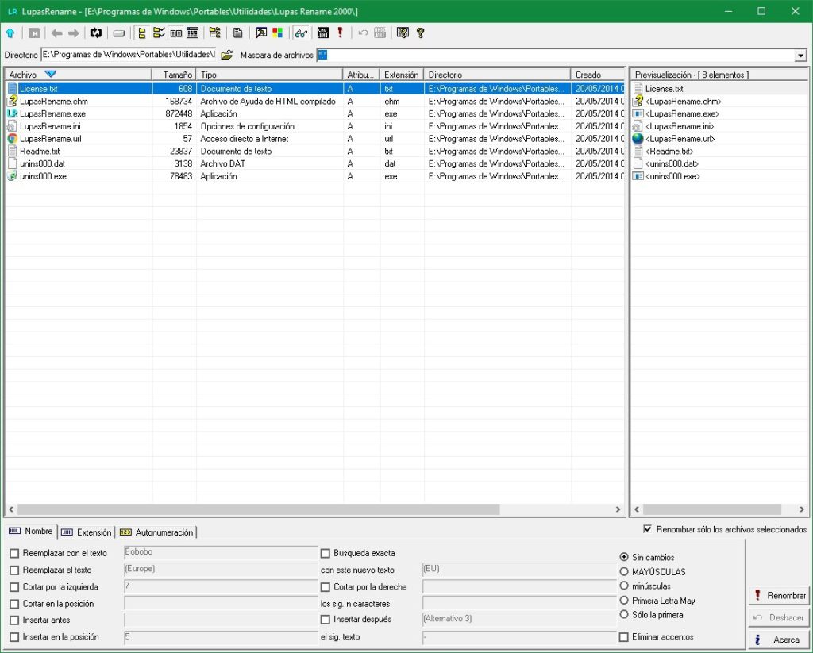The height and width of the screenshot is (653, 813).
Task: Open the CMD BAT creation icon
Action: tap(322, 33)
